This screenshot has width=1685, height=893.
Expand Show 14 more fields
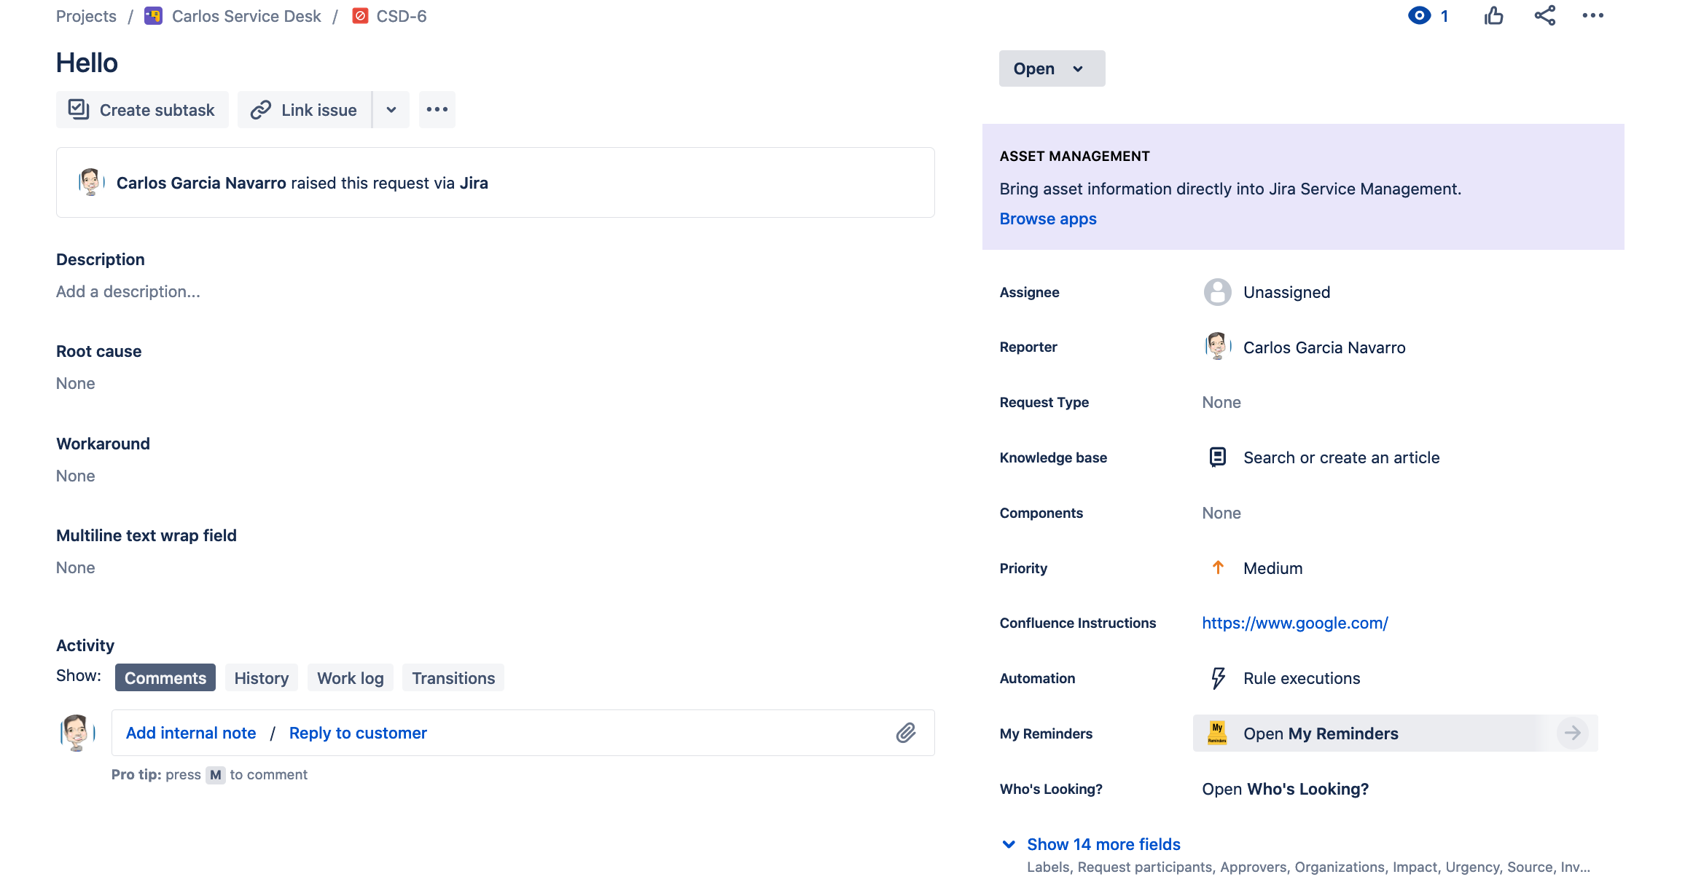tap(1103, 844)
